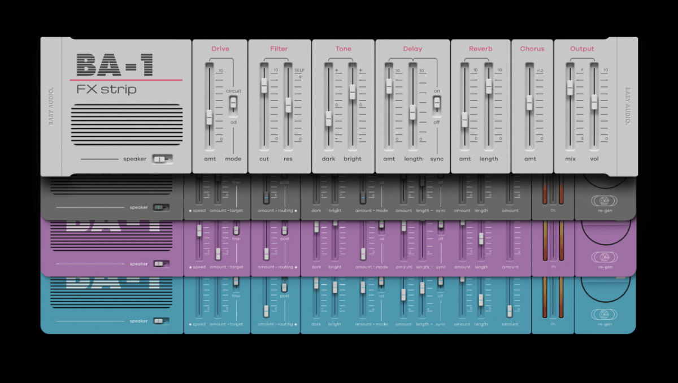Click the Output vol slider handle

coord(594,102)
